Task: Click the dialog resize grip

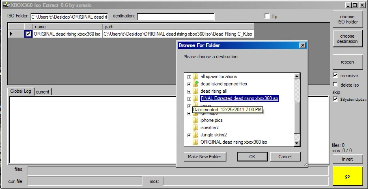Action: (x=304, y=164)
